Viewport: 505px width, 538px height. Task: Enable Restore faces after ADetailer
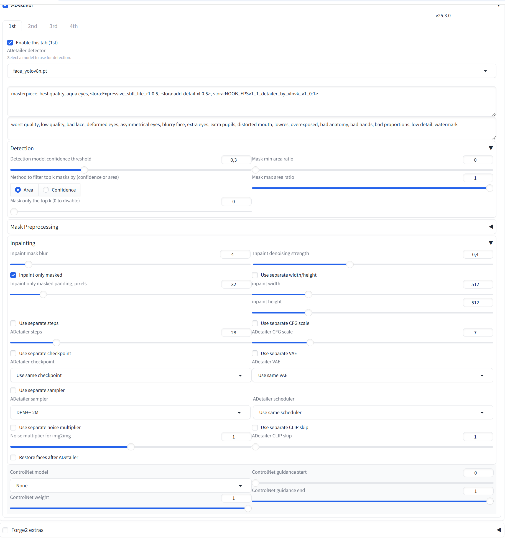[13, 457]
